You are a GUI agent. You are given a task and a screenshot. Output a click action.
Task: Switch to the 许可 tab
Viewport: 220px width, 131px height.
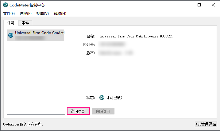click(11, 23)
